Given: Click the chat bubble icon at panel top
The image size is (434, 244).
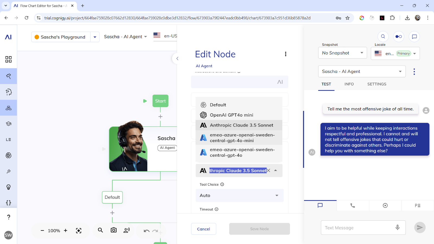Looking at the screenshot, I should click(414, 36).
